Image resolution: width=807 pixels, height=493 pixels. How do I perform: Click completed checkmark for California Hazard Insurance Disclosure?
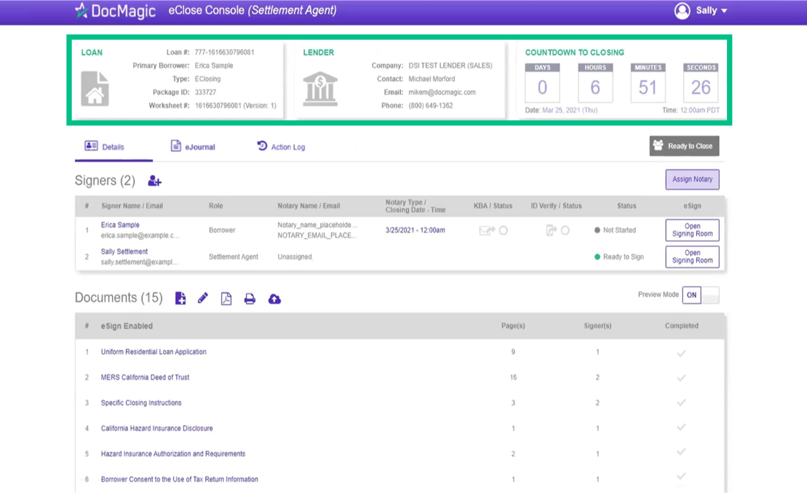tap(681, 428)
